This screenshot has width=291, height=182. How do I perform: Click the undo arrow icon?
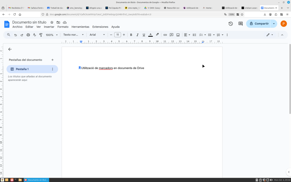point(16,35)
